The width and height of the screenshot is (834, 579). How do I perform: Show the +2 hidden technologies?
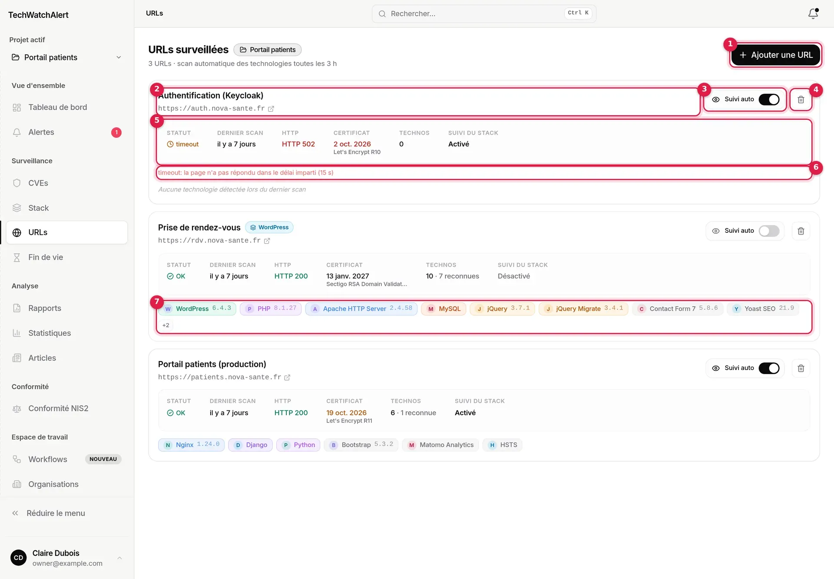[165, 325]
